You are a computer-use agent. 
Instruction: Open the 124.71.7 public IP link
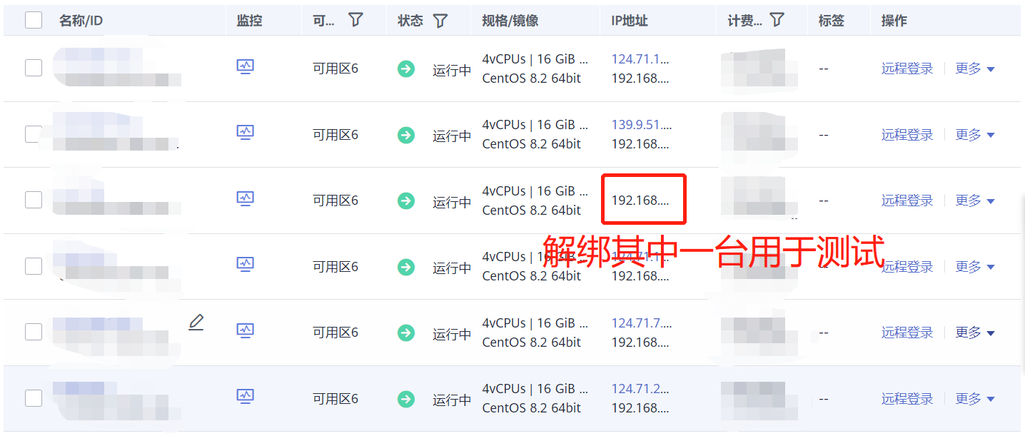click(x=641, y=323)
